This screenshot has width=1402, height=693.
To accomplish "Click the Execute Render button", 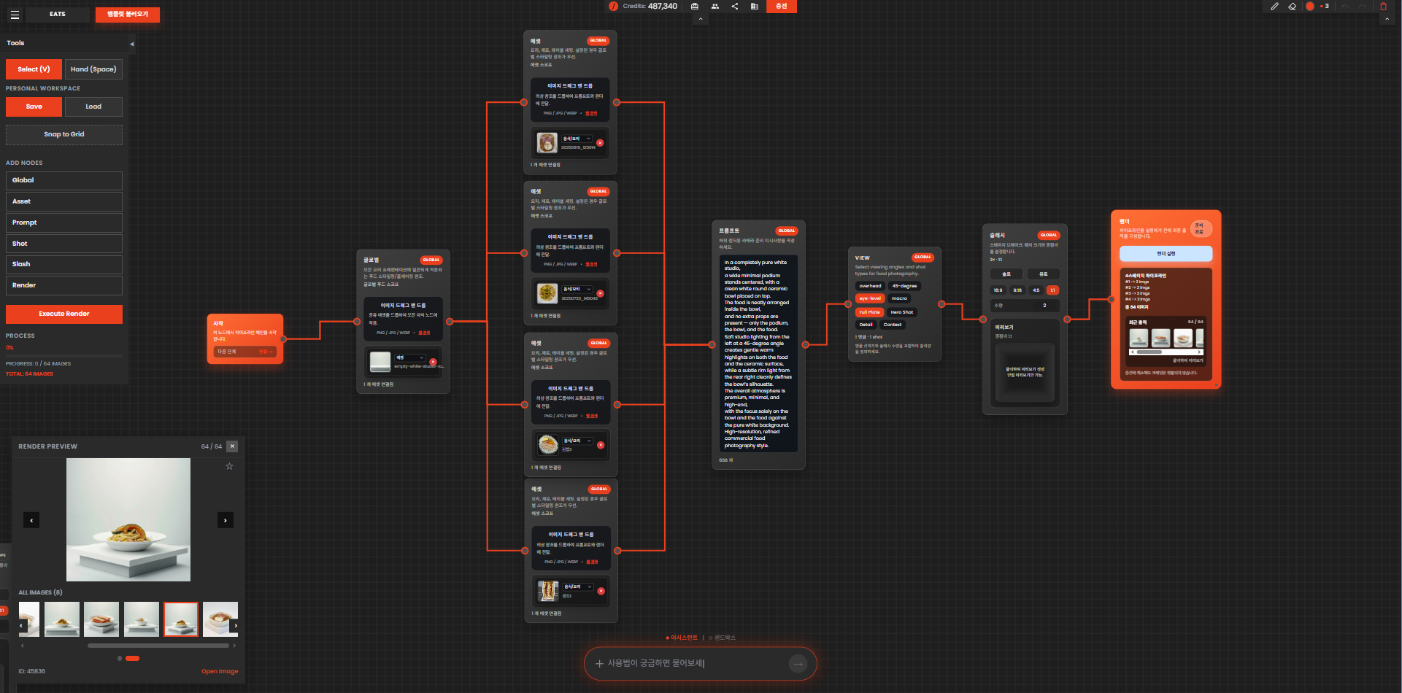I will click(x=64, y=314).
